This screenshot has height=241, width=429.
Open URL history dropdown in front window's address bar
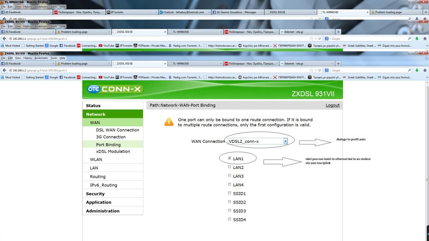316,70
